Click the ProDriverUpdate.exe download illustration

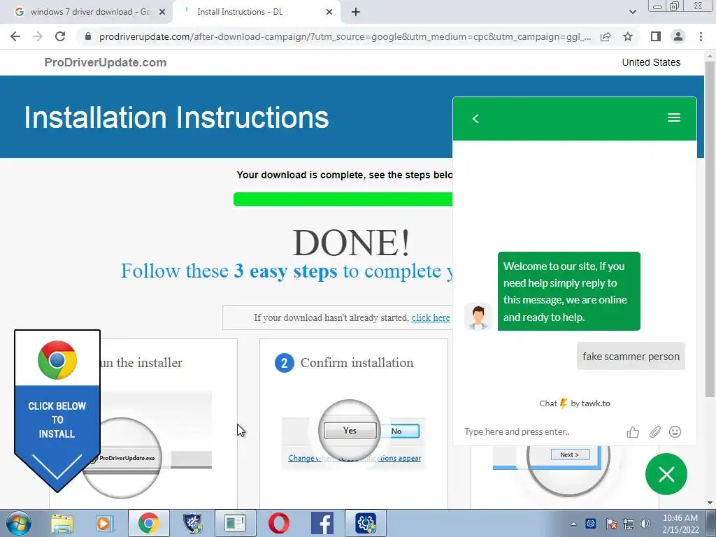click(122, 458)
